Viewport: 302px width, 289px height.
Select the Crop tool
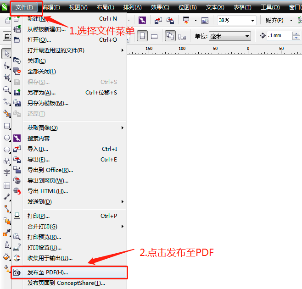pos(7,78)
